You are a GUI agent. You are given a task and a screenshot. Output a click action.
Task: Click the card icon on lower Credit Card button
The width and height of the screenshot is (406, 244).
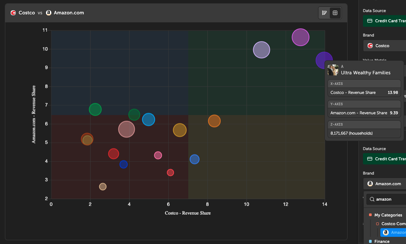point(370,159)
